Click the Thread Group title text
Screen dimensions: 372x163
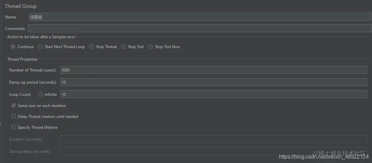21,6
